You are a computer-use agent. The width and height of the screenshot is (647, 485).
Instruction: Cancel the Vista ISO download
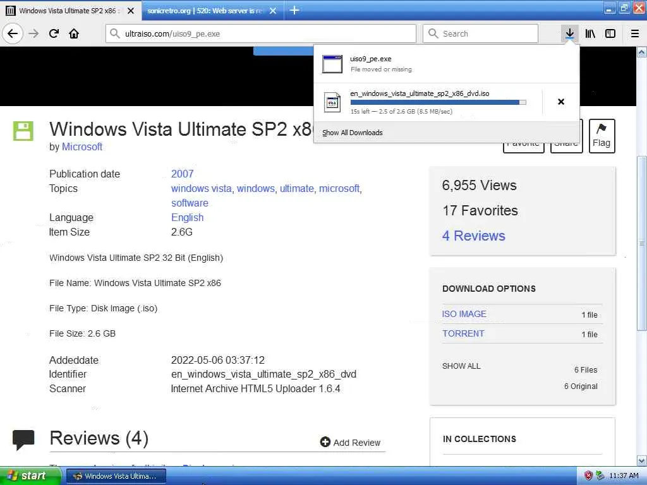[561, 102]
